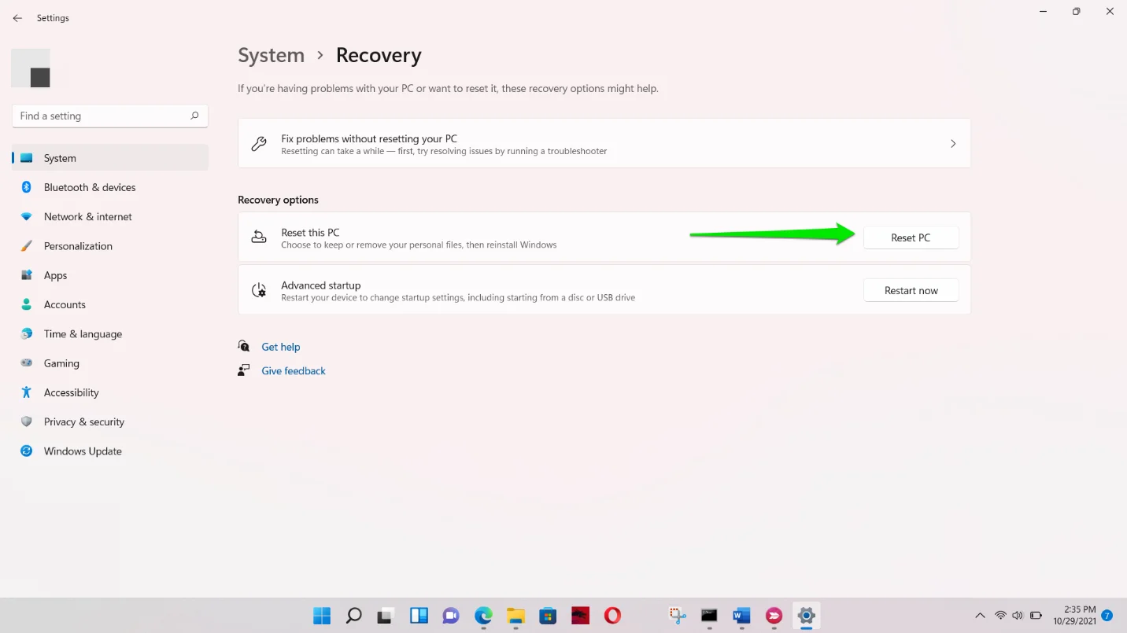This screenshot has height=633, width=1127.
Task: Open the Windows Start menu
Action: 322,616
